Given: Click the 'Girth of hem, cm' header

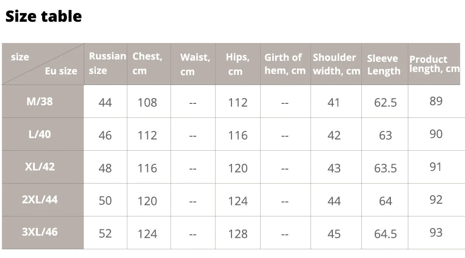Looking at the screenshot, I should click(285, 64).
